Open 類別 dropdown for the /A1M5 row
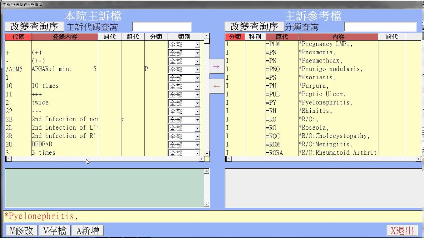Image resolution: width=424 pixels, height=238 pixels. 197,70
